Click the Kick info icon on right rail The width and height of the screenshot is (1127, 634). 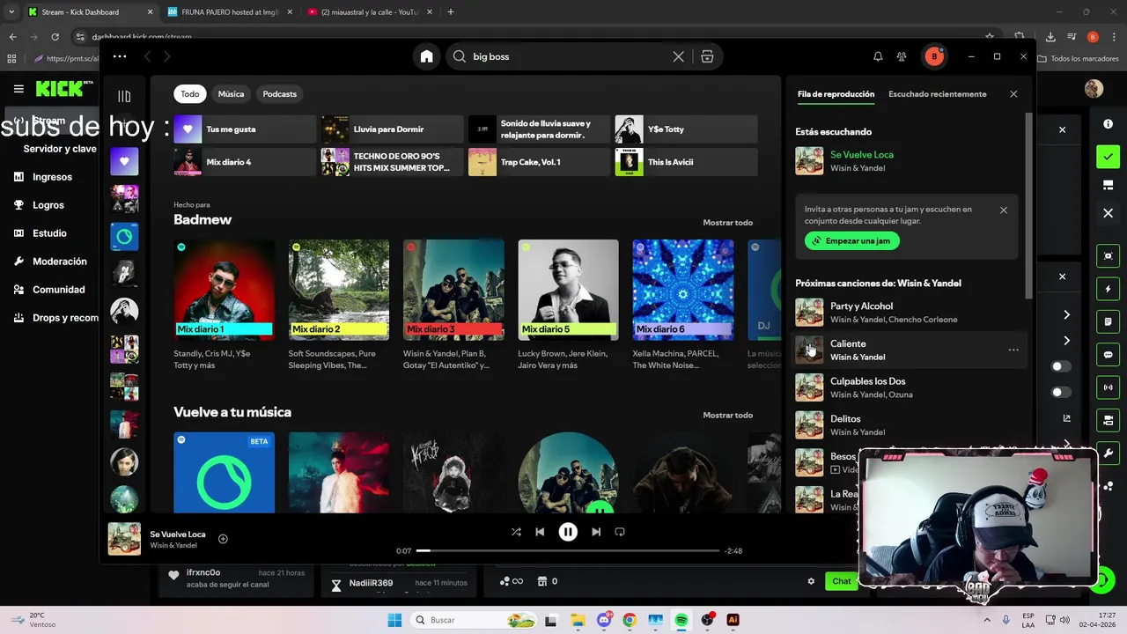1108,124
